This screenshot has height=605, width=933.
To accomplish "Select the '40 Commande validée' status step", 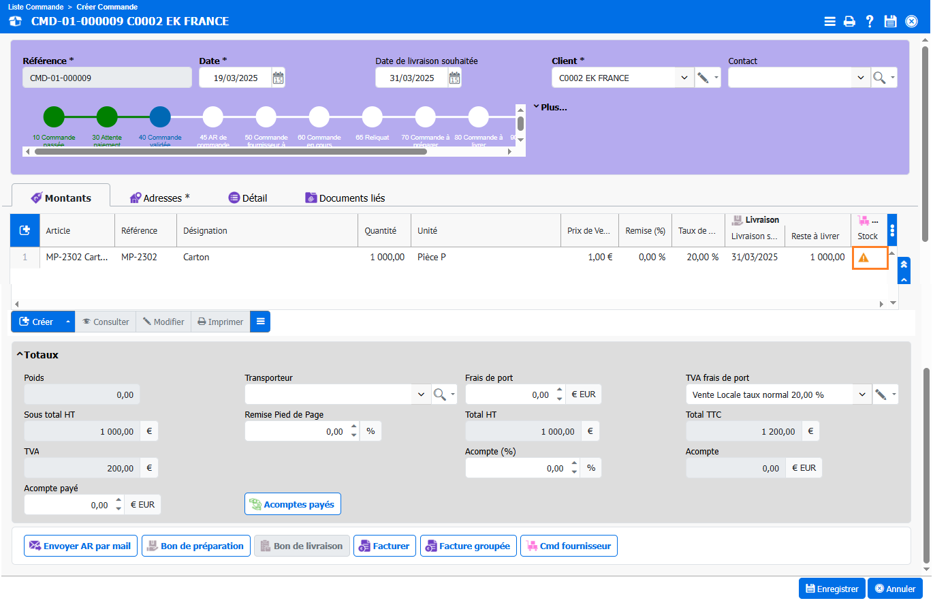I will (160, 117).
